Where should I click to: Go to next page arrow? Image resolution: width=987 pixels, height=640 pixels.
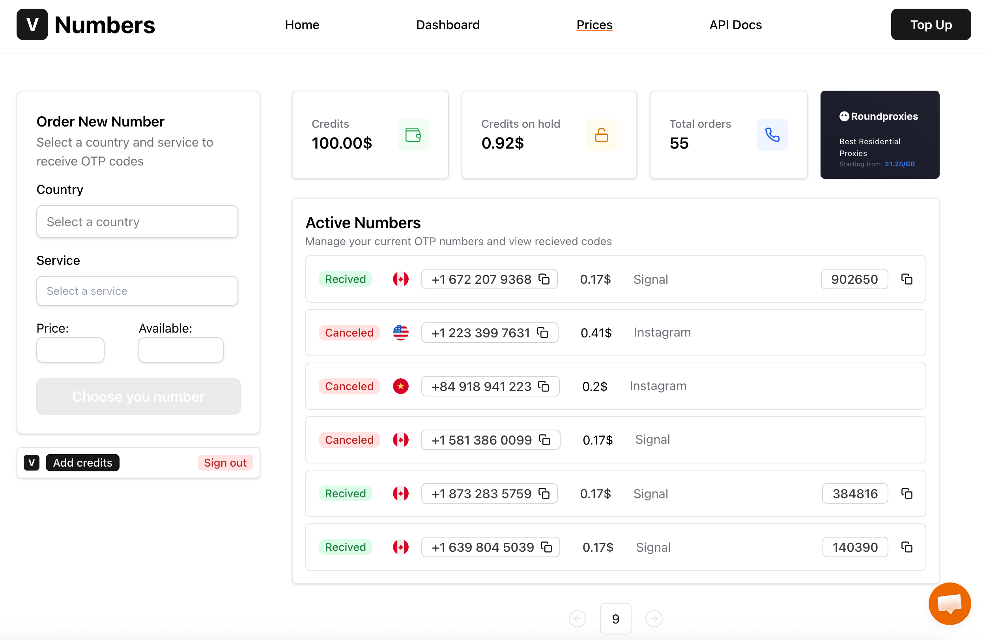click(654, 618)
